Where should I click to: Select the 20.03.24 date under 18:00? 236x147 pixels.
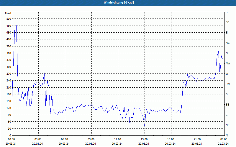170,144
